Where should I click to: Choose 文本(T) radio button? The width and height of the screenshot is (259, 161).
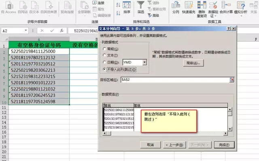(x=104, y=55)
